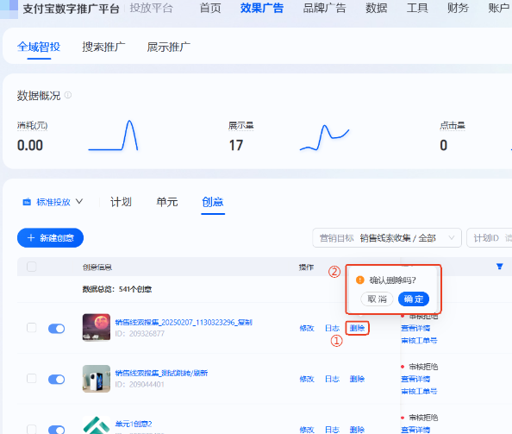
Task: Turn off the switch for creative ID 209044401
Action: click(57, 380)
